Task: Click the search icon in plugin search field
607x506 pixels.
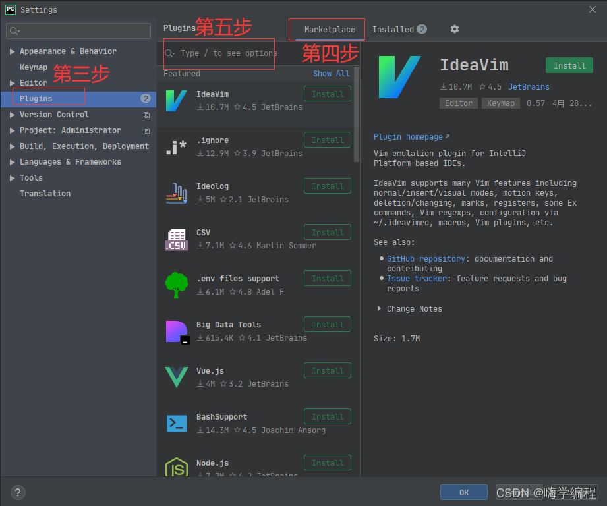Action: click(x=169, y=53)
